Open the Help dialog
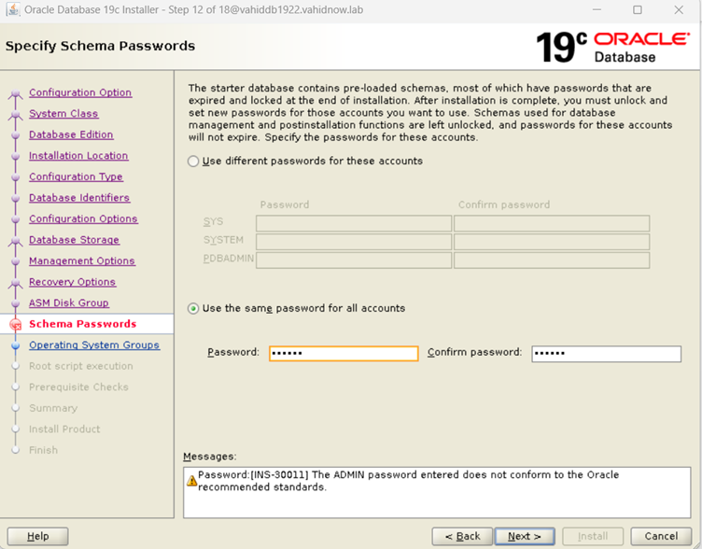The height and width of the screenshot is (549, 702). [38, 536]
